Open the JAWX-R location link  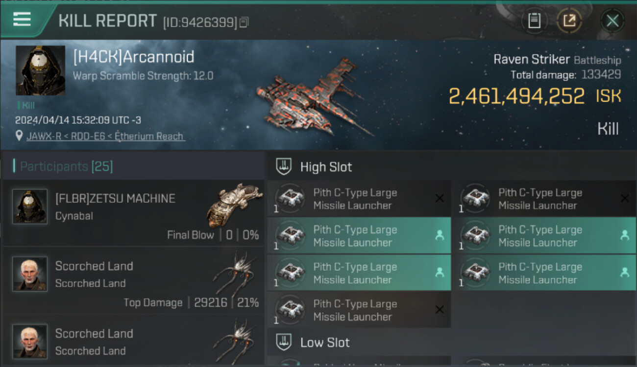(106, 136)
